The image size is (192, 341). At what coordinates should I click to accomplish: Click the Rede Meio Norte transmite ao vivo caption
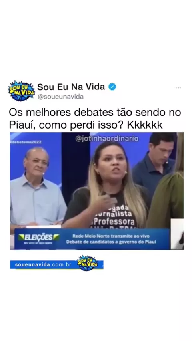(111, 236)
